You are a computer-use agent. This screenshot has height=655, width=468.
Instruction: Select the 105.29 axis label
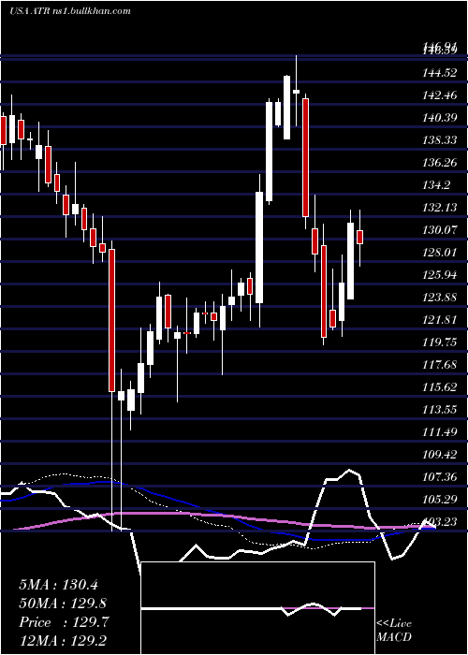coord(440,500)
